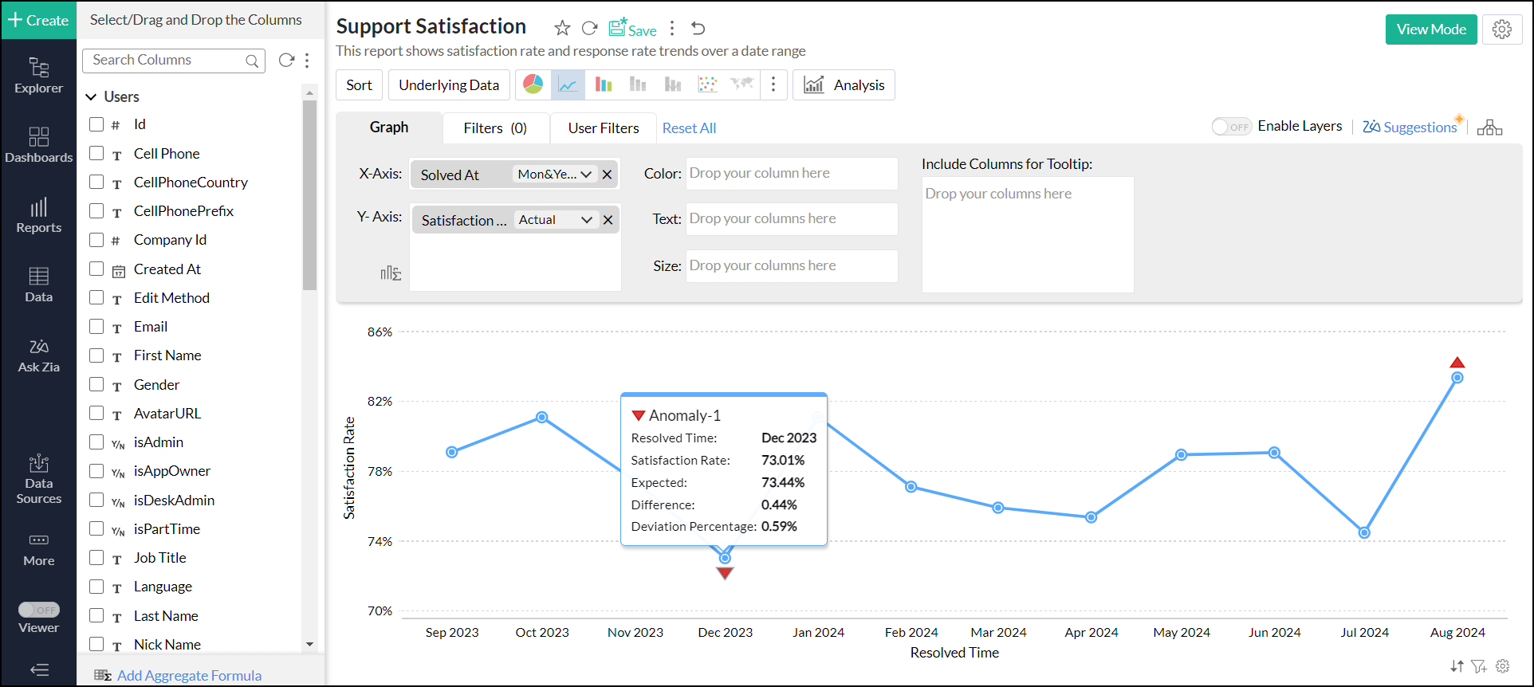
Task: Switch to the scatter chart icon
Action: [x=707, y=84]
